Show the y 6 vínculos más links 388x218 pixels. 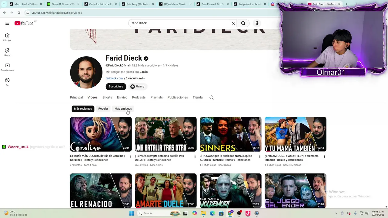(134, 78)
